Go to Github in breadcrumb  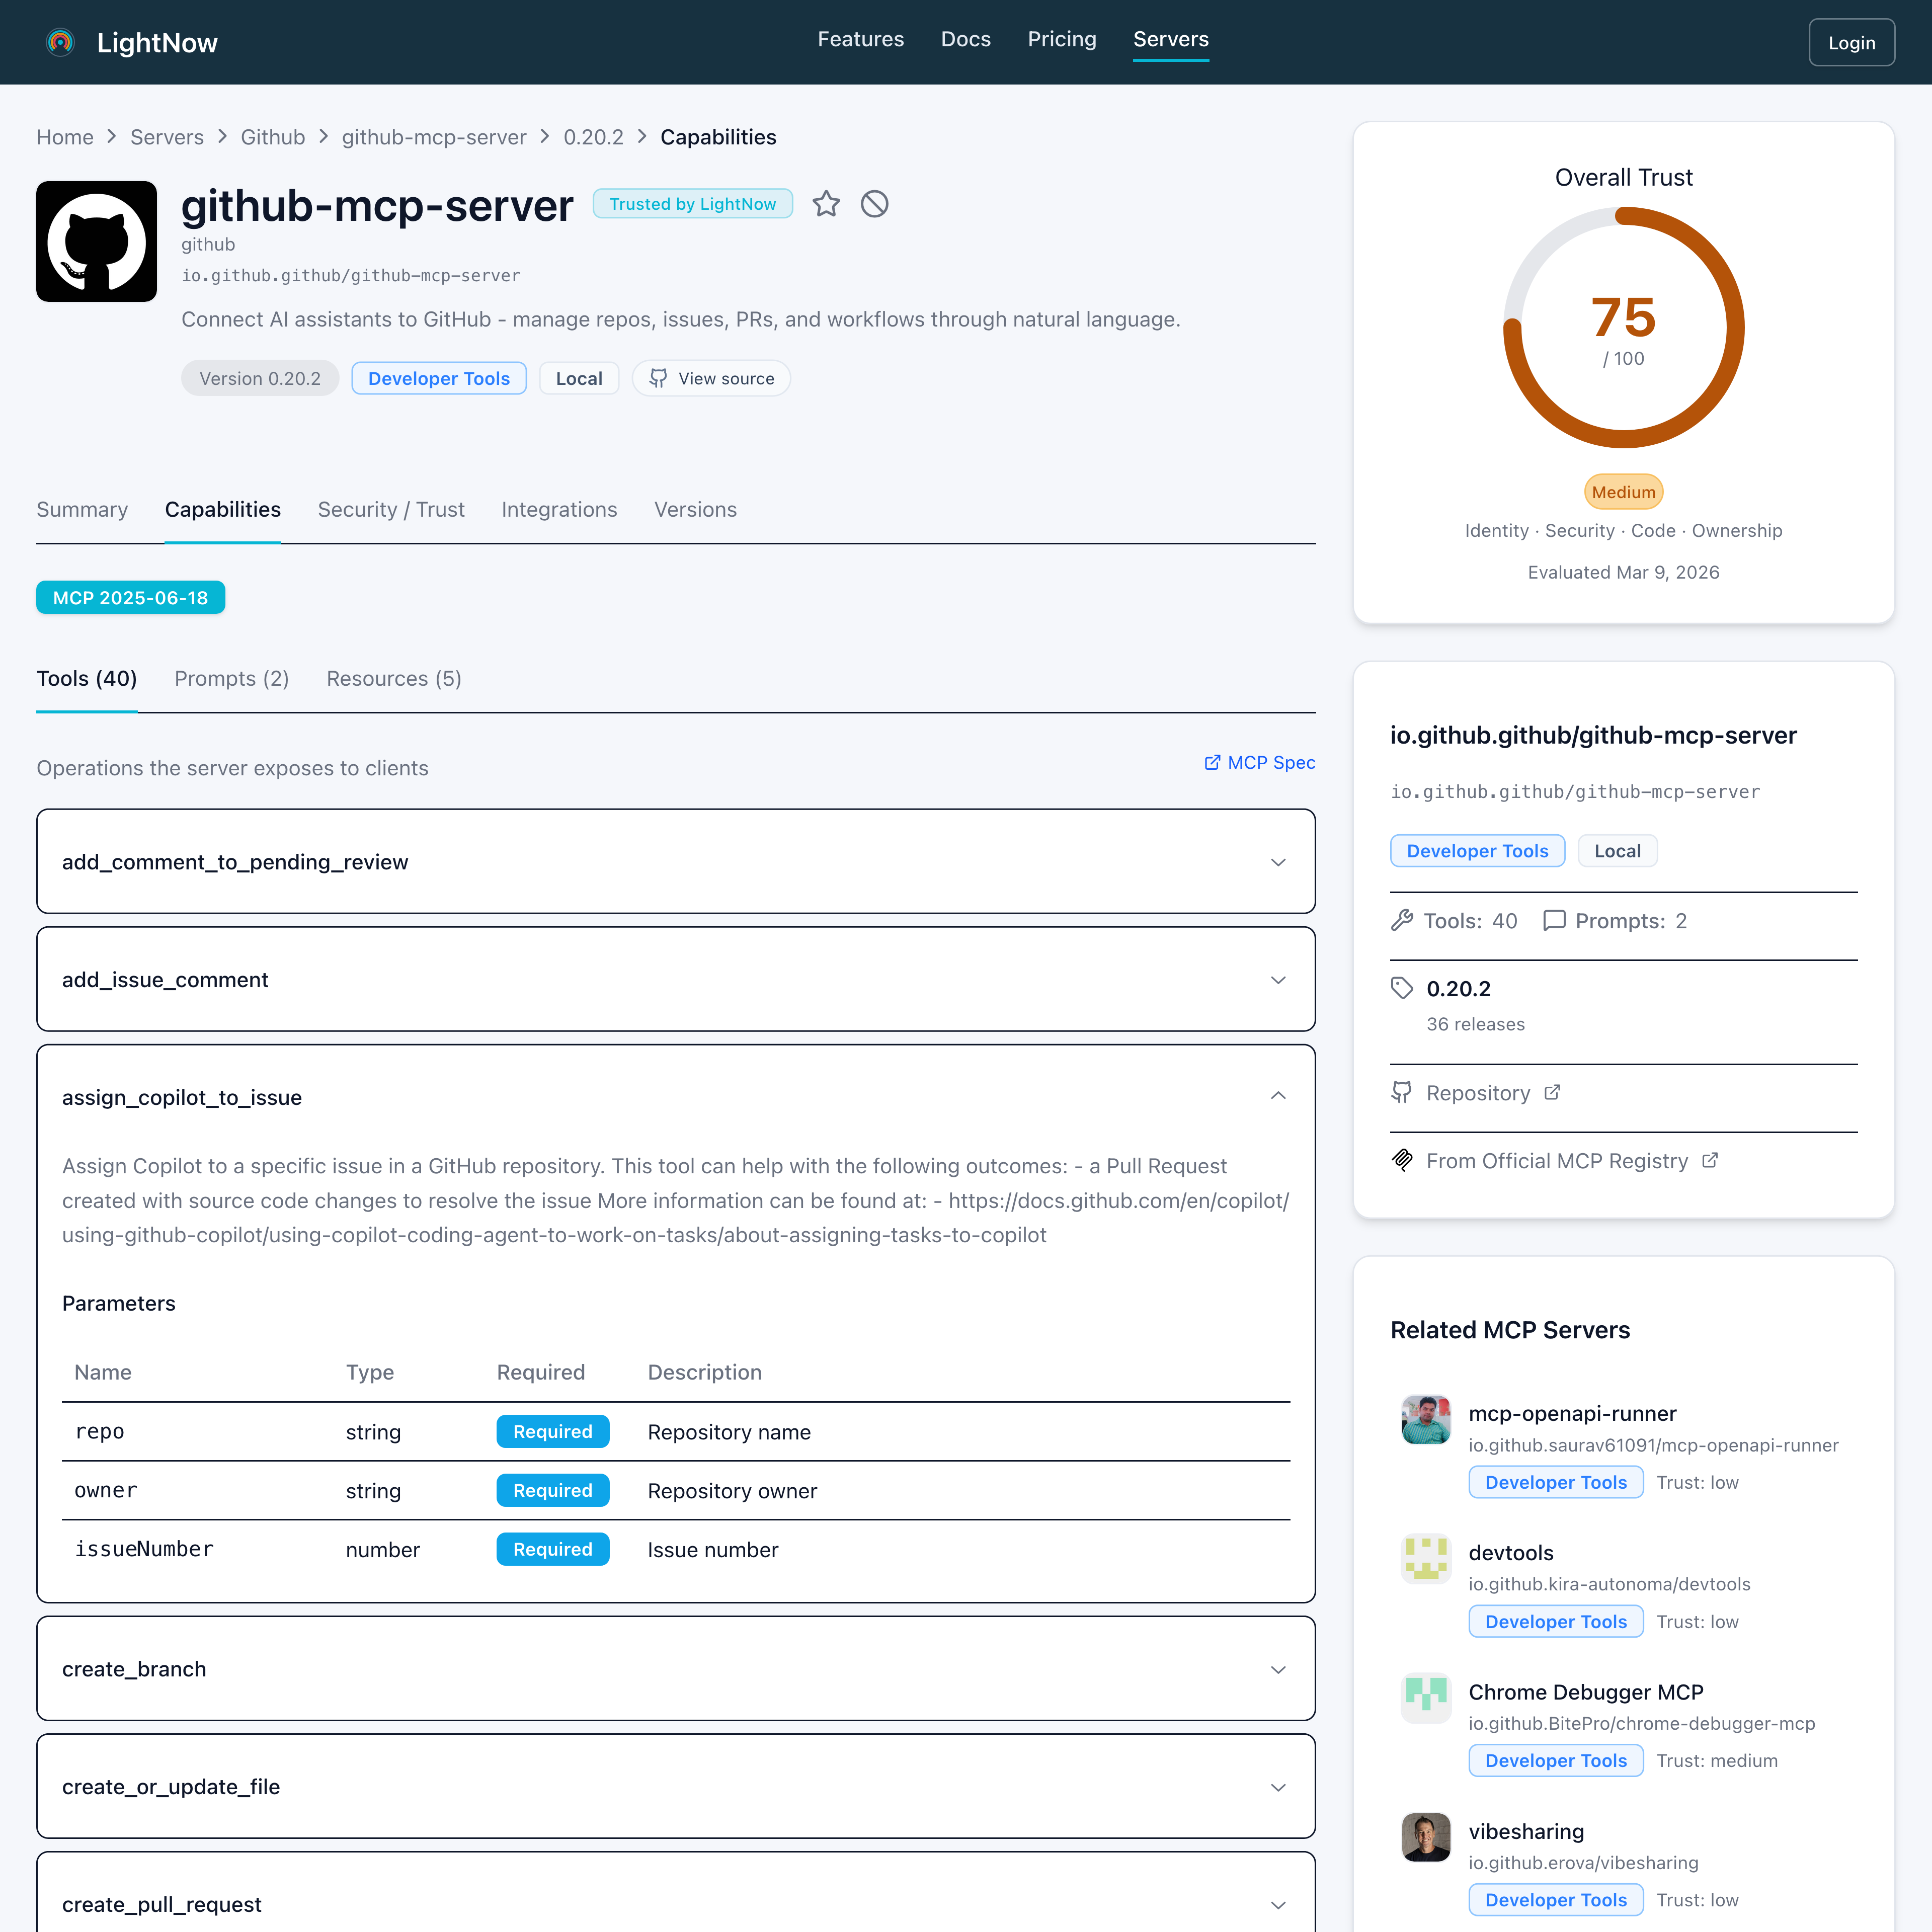273,137
